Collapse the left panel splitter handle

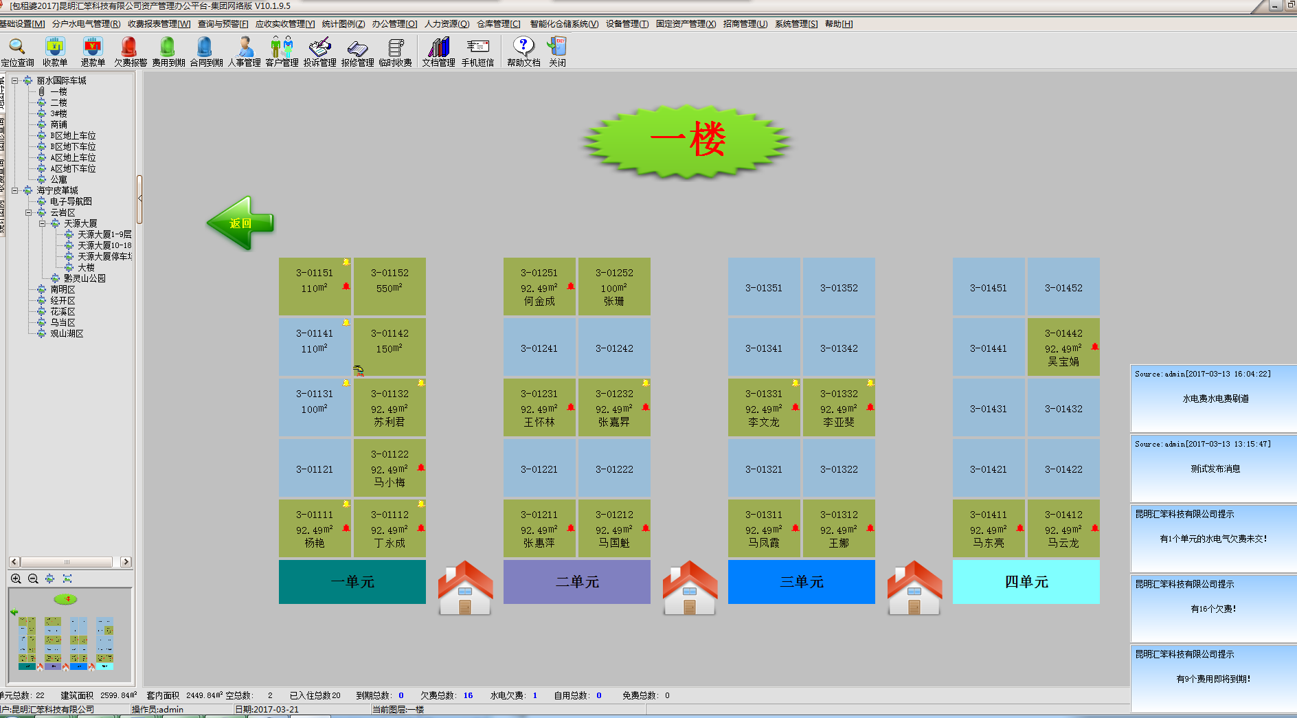pos(139,199)
